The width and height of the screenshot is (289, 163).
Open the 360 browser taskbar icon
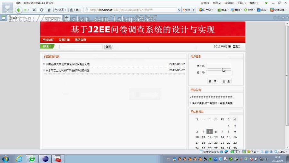[x=32, y=159]
